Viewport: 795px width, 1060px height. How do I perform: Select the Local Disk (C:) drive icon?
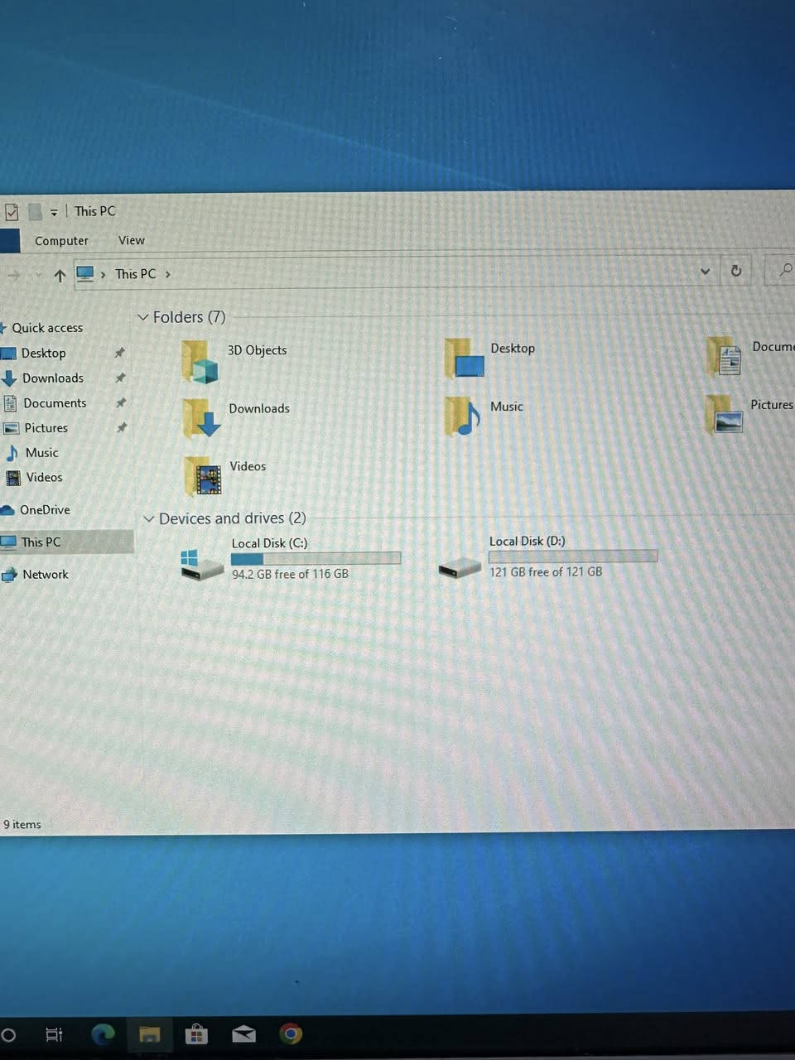pyautogui.click(x=202, y=564)
